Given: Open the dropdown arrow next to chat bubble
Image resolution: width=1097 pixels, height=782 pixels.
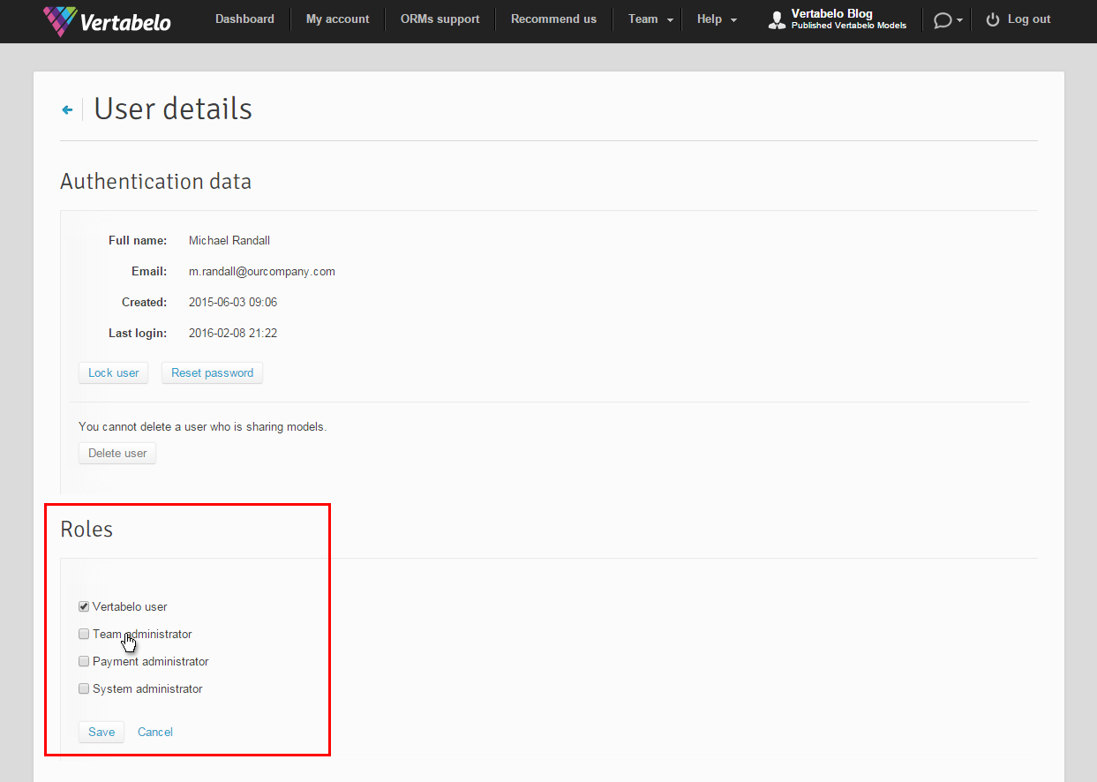Looking at the screenshot, I should point(959,20).
